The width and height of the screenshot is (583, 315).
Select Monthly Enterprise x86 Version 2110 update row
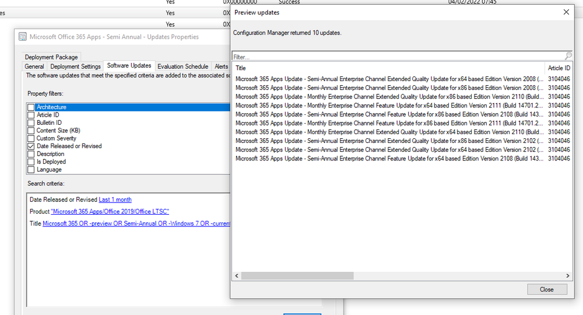click(403, 97)
